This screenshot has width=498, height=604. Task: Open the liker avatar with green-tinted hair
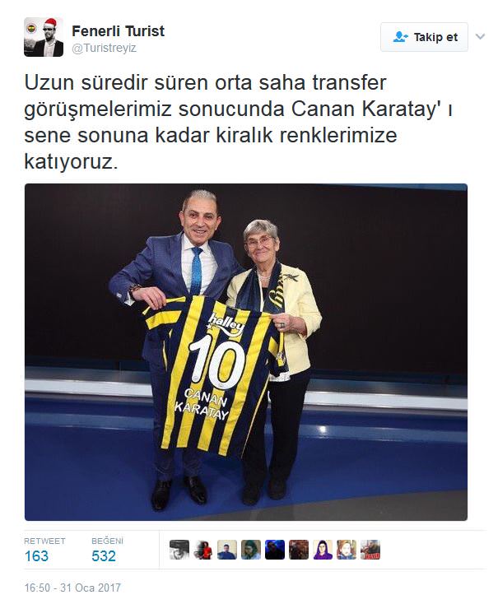251,550
